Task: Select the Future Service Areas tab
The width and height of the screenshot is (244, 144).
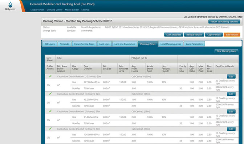Action: (84, 44)
